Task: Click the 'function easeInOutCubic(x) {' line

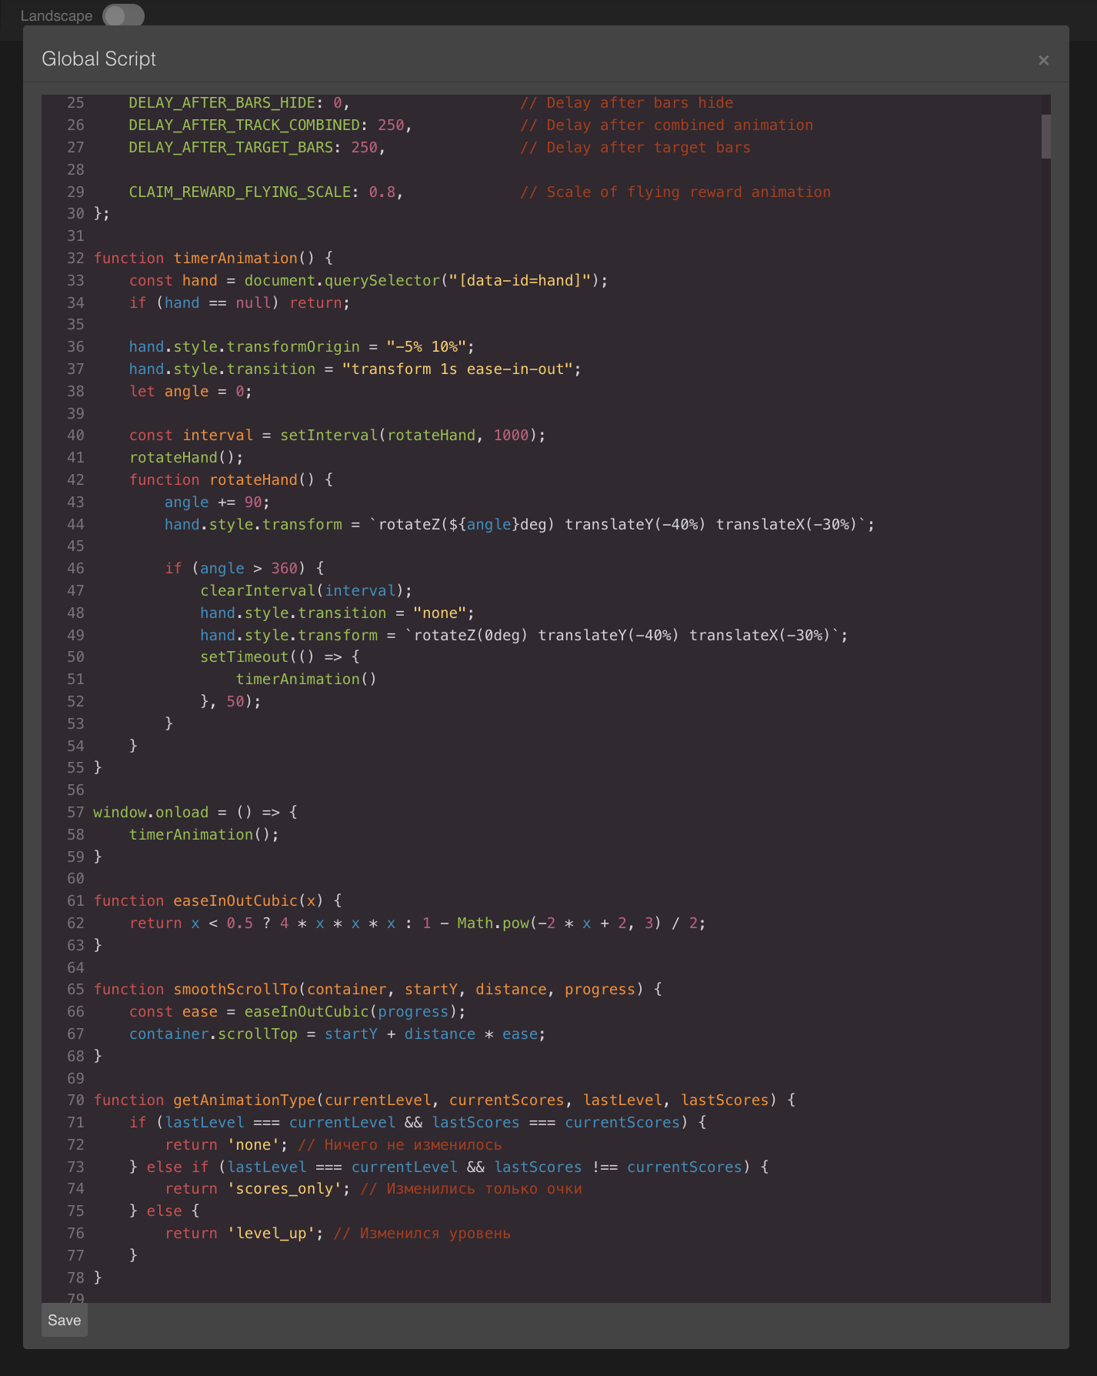Action: coord(218,900)
